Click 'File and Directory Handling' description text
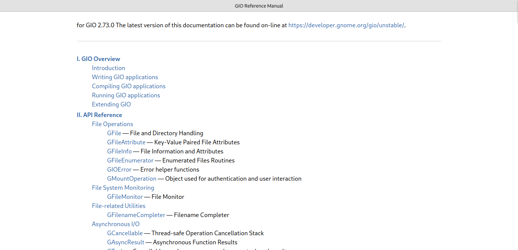The width and height of the screenshot is (518, 250). 166,133
